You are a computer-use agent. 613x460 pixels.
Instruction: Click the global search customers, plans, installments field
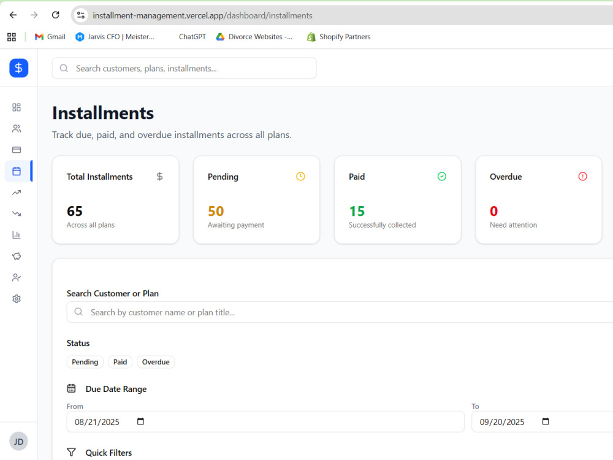(184, 68)
